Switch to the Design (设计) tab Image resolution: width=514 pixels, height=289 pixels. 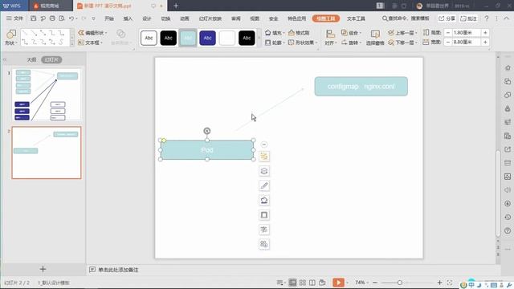tap(147, 18)
